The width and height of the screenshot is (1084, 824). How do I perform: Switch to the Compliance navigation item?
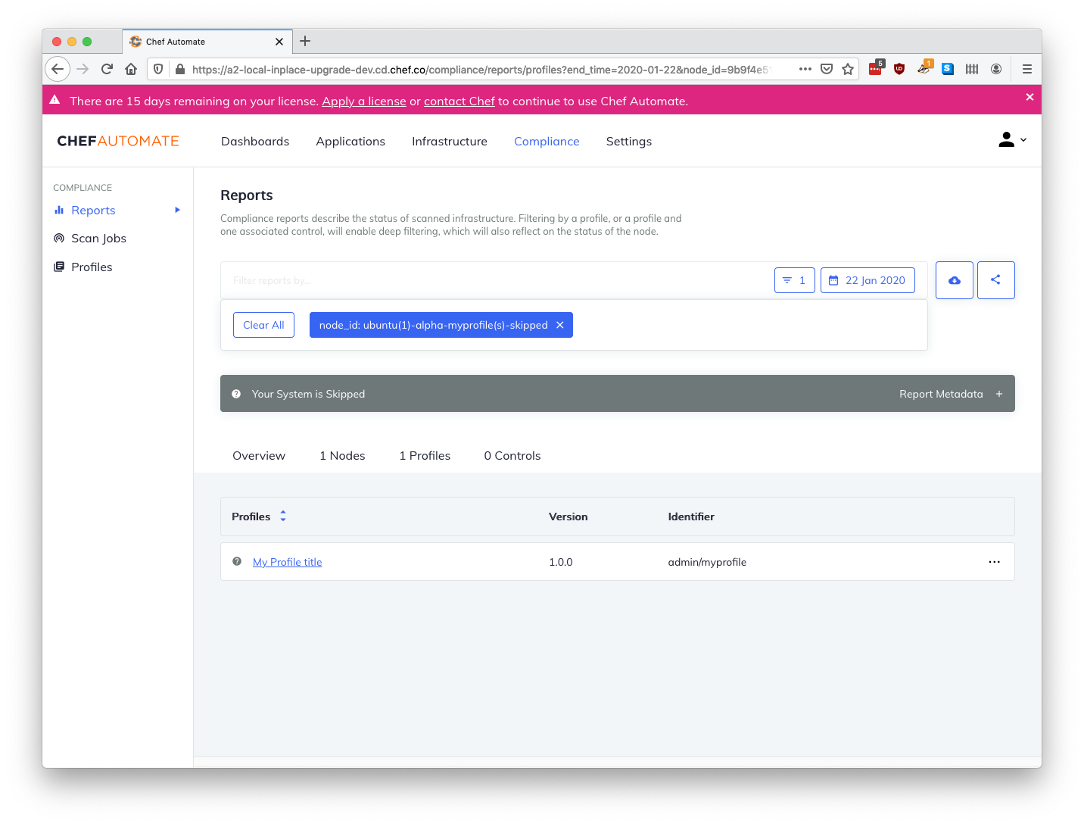[x=547, y=141]
